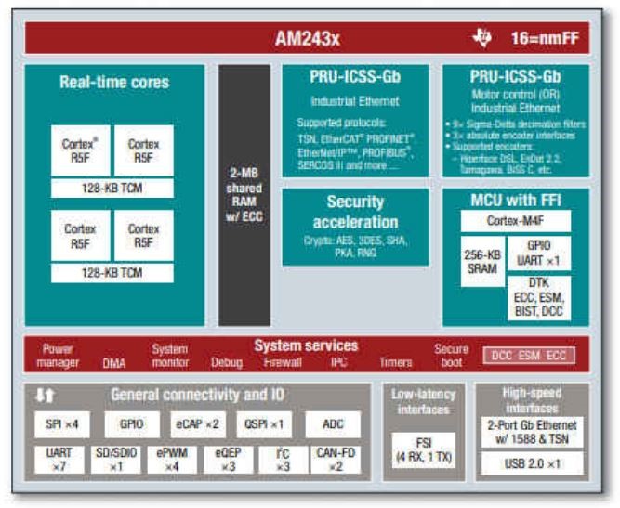
Task: Select the Sigma-Delta decimation filters bullet
Action: 516,124
